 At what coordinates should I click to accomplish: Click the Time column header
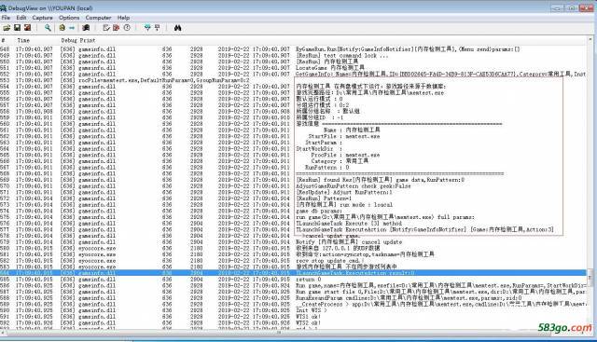[x=23, y=40]
